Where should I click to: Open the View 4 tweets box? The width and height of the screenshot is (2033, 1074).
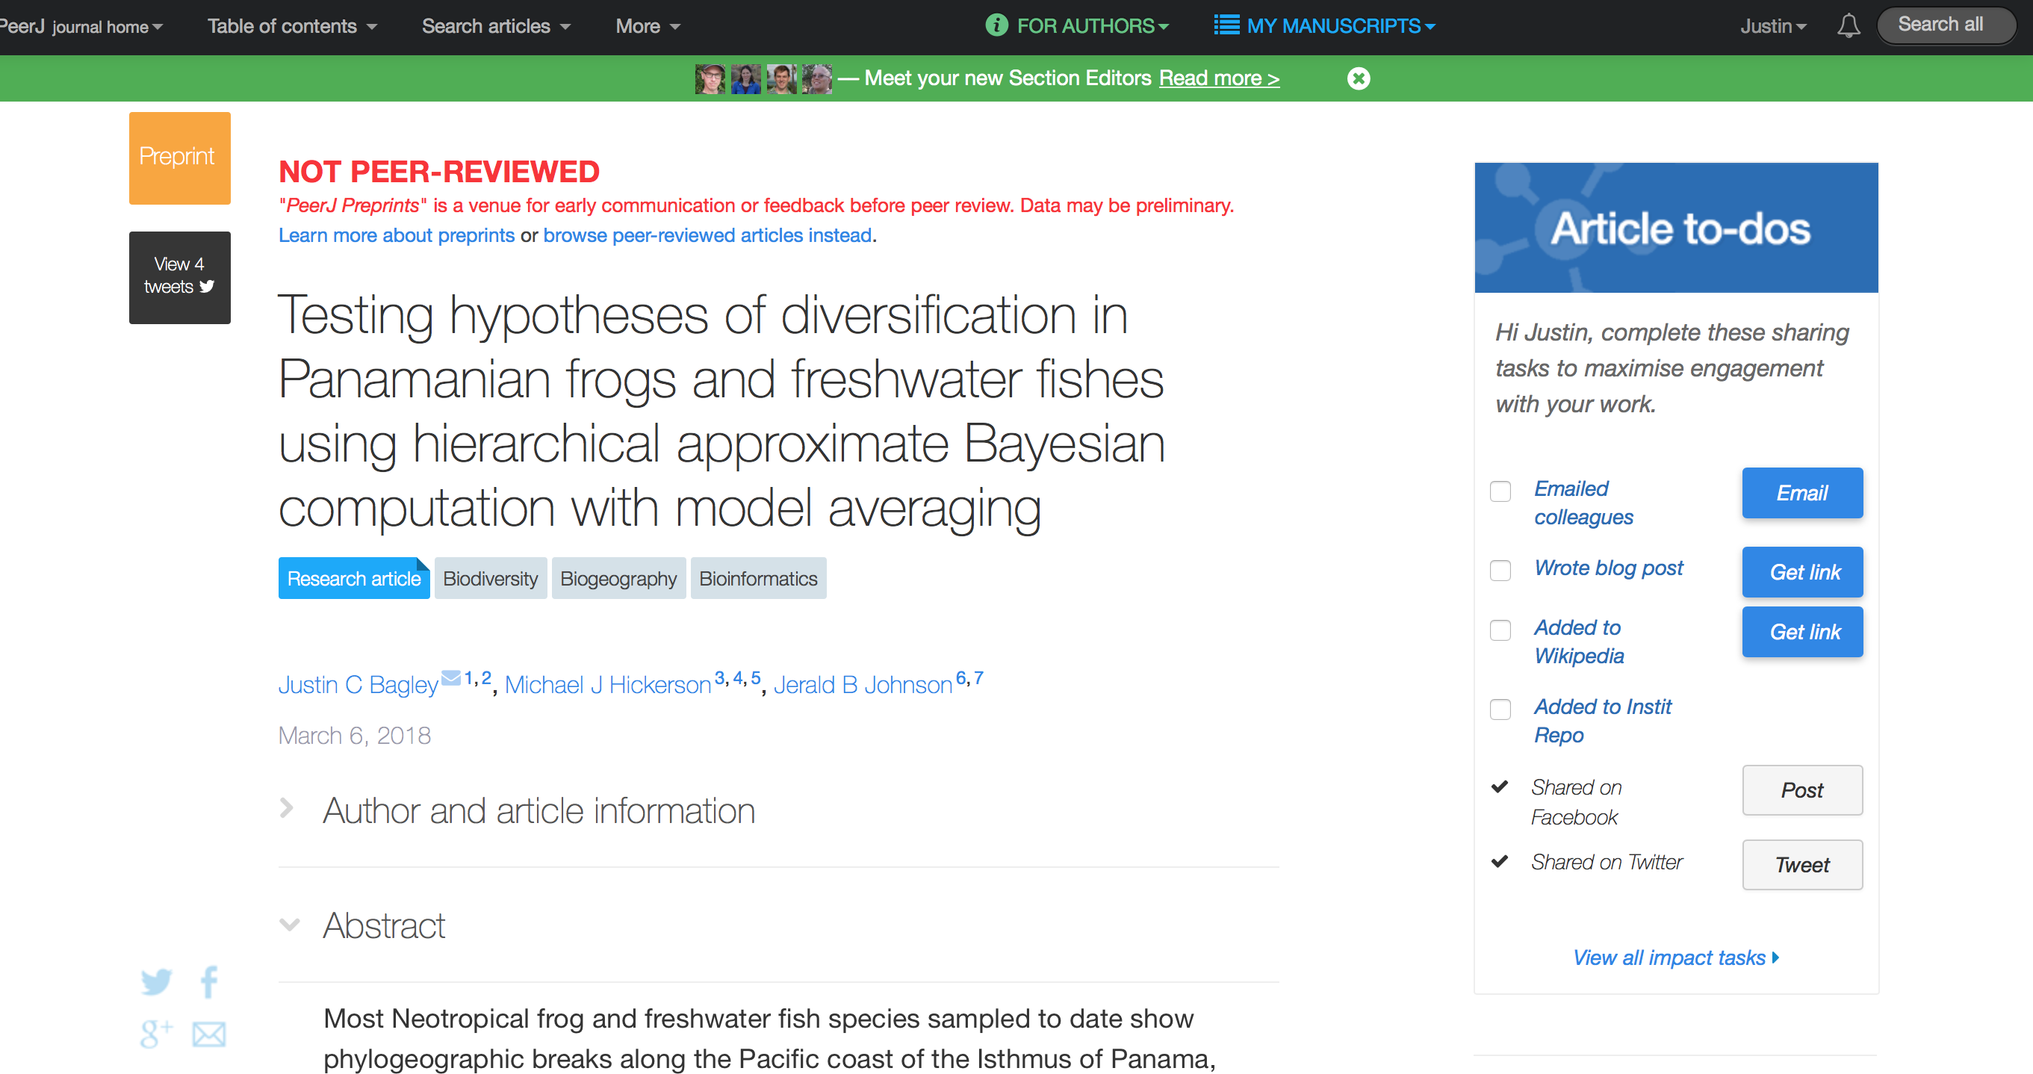point(180,277)
